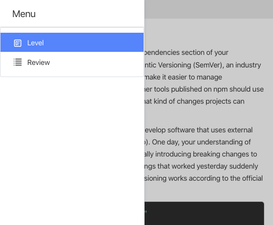Select the Level menu item

(x=72, y=42)
